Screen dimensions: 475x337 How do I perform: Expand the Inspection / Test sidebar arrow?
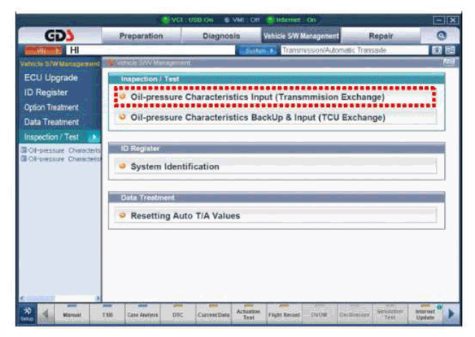click(94, 137)
